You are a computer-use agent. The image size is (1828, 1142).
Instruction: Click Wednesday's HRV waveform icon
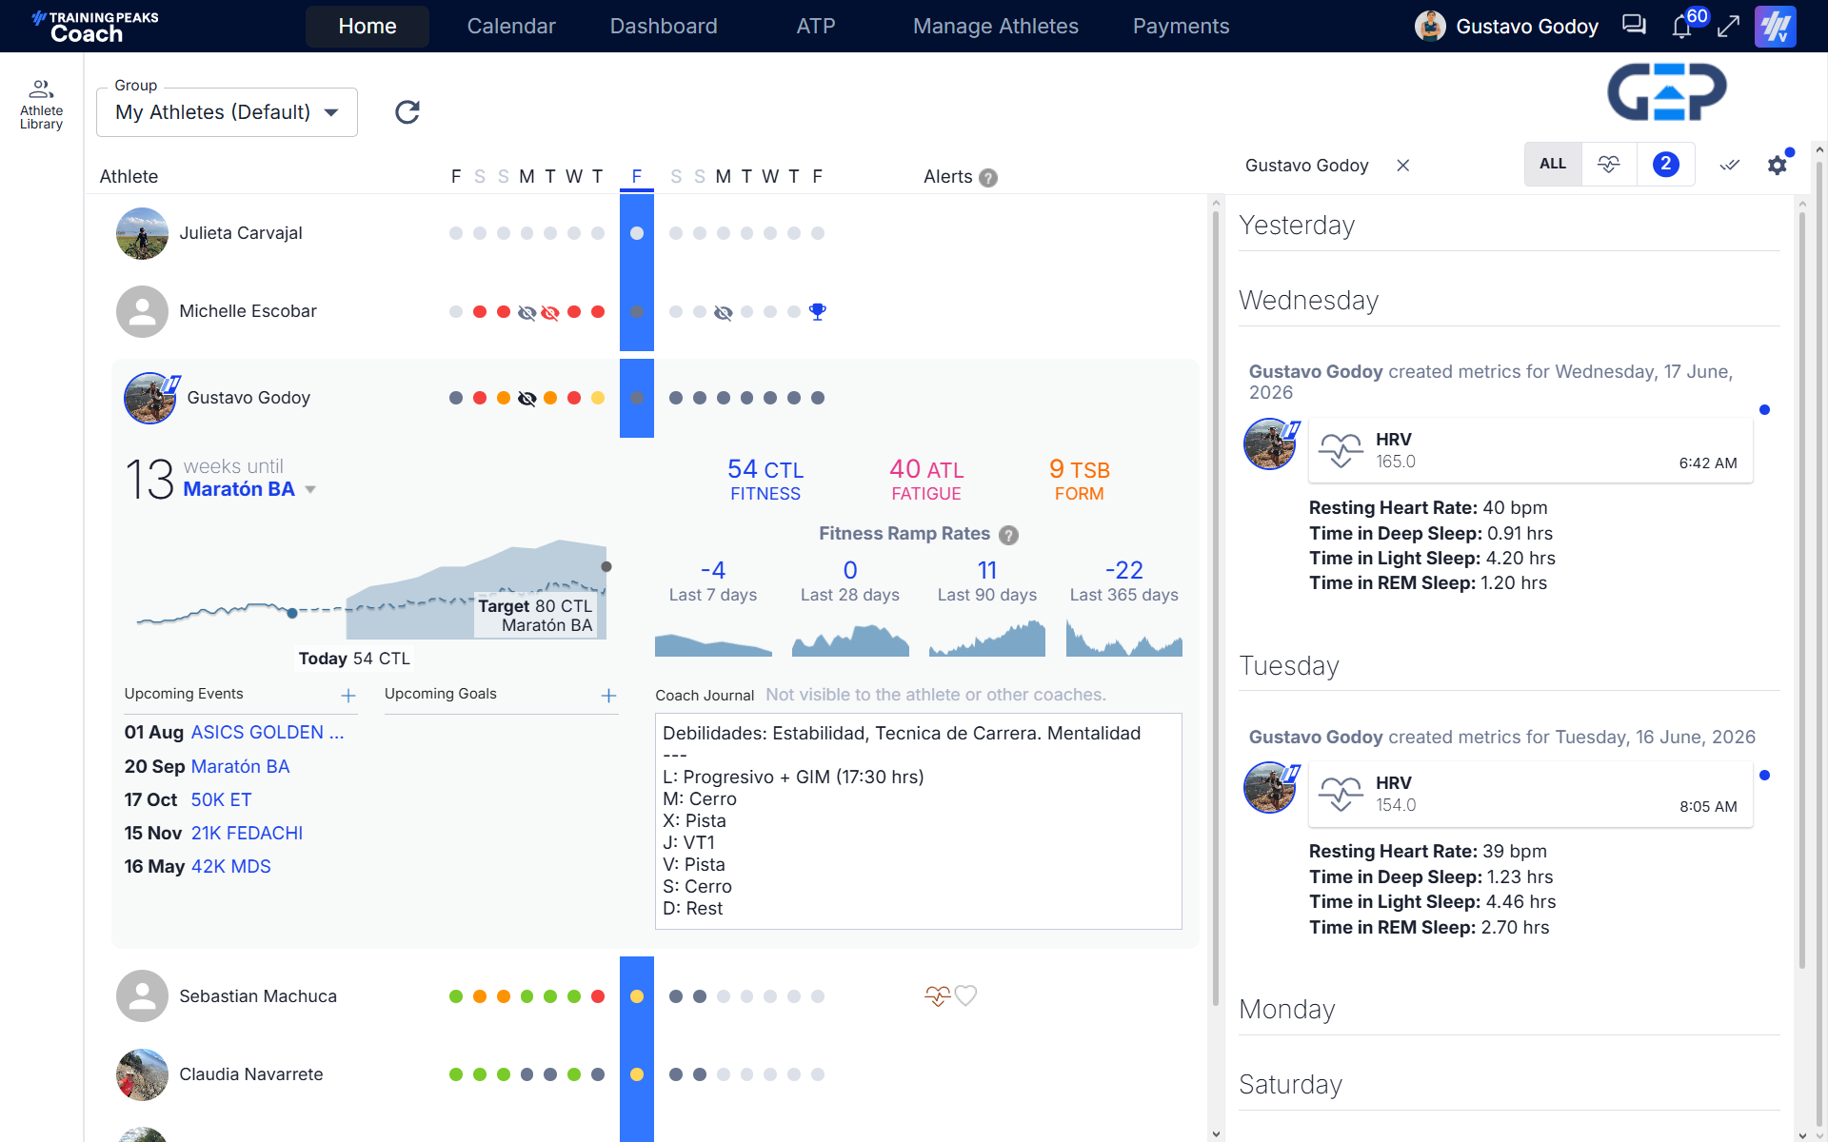tap(1341, 449)
